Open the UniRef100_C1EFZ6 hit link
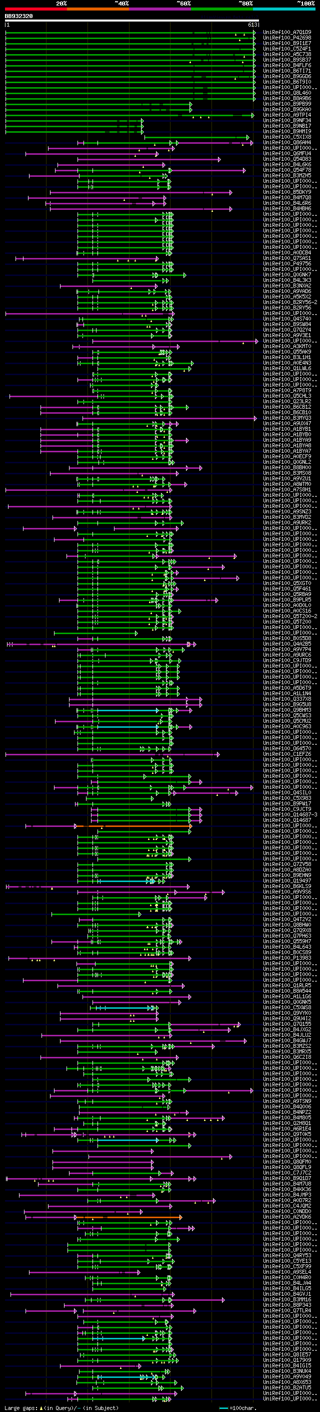 287,754
